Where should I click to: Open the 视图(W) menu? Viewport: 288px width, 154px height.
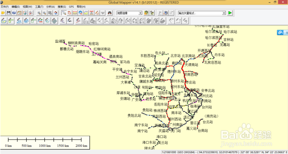(x=27, y=7)
